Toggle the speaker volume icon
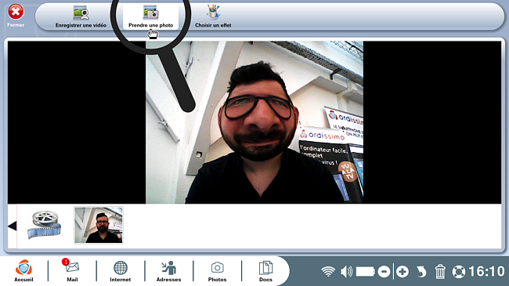 pos(347,271)
